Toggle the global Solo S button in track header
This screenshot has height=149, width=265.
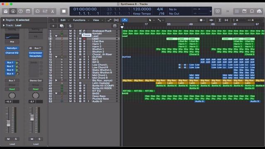(70, 26)
